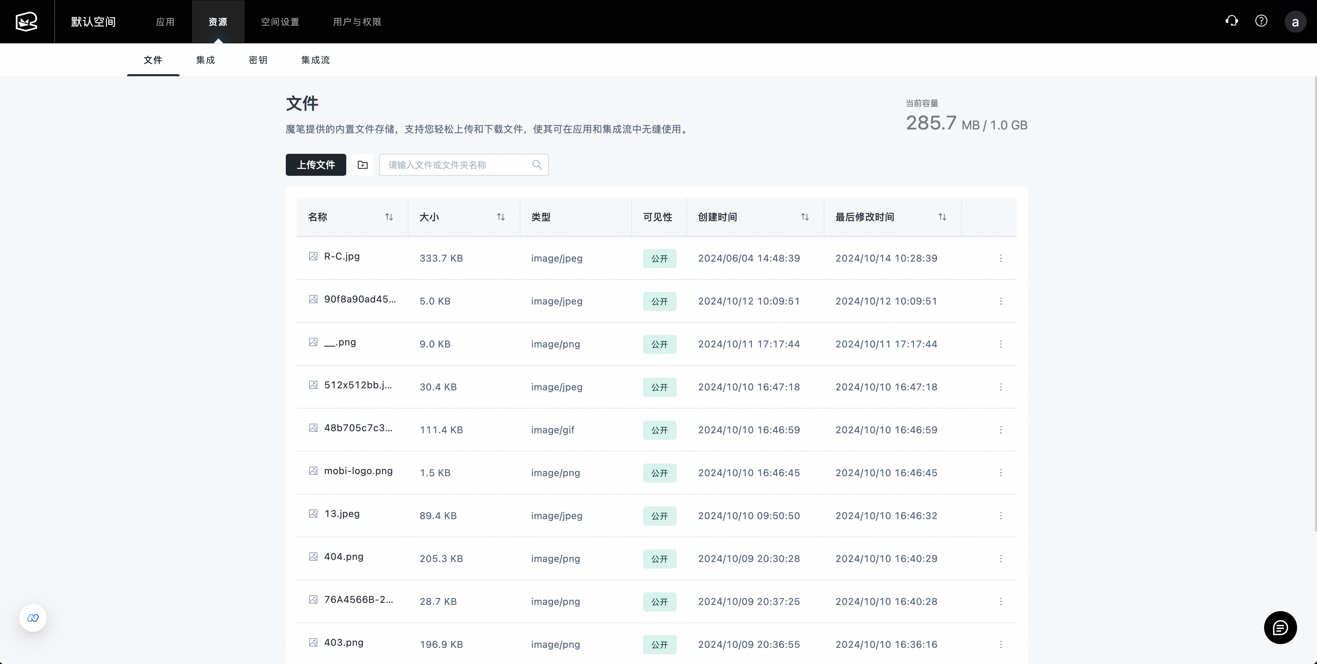
Task: Click the 333.7 KB size cell
Action: pyautogui.click(x=441, y=258)
